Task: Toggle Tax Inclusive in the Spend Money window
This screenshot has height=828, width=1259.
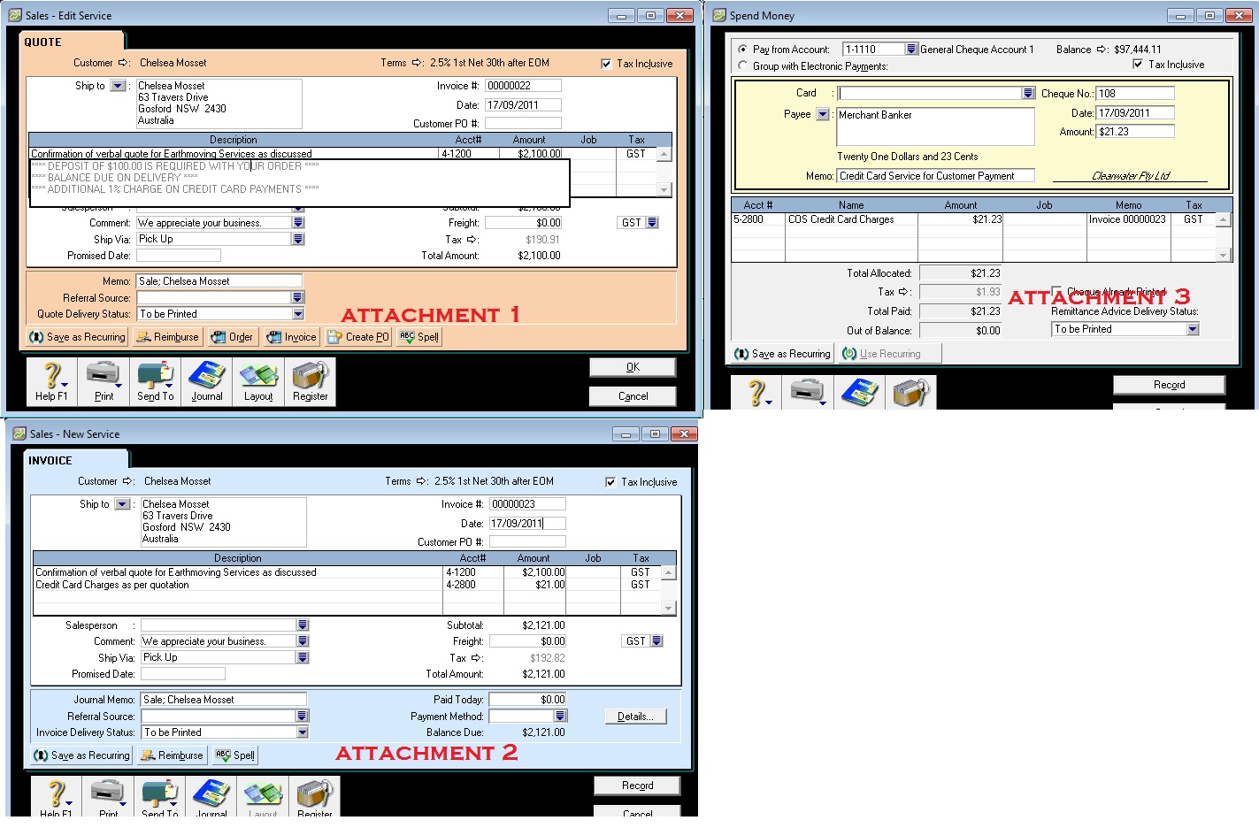Action: [1138, 65]
